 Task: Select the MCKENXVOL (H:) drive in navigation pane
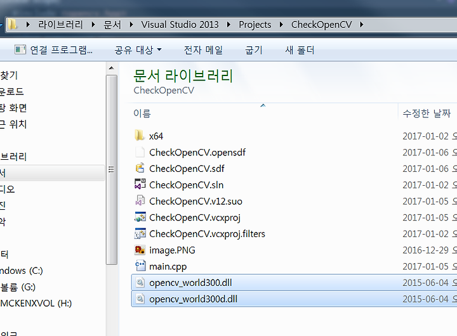(36, 304)
